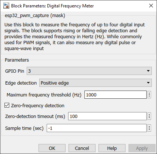Click the 'Sample time (sec)' label

click(24, 128)
